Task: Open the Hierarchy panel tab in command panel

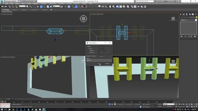Action: tap(187, 14)
